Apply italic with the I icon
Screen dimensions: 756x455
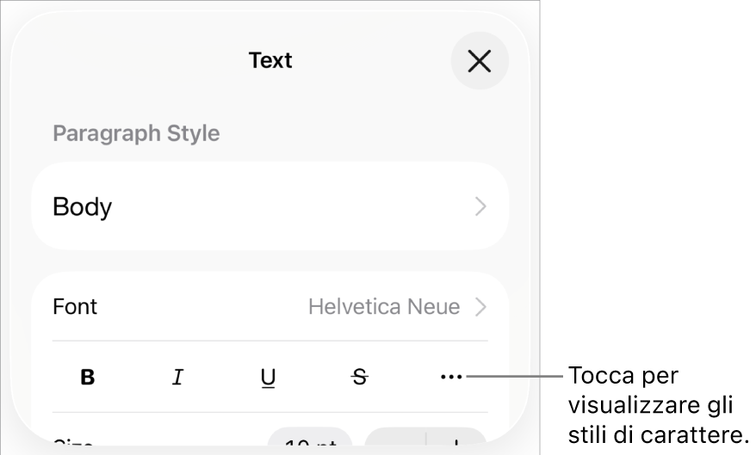[178, 377]
